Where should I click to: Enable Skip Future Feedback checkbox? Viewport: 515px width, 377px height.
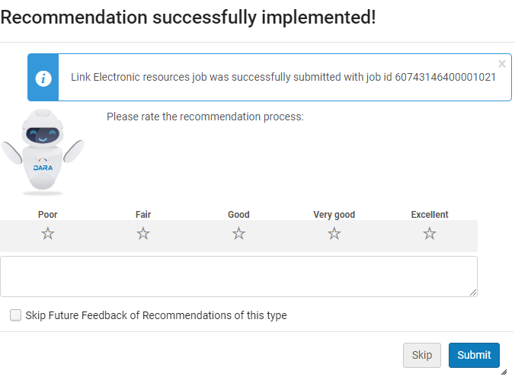16,315
